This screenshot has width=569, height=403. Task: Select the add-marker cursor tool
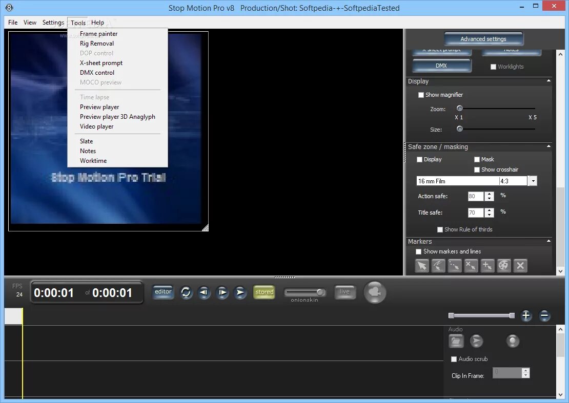coord(487,266)
